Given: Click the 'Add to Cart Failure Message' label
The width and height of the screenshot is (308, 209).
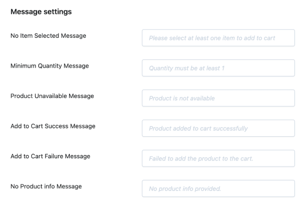Looking at the screenshot, I should (x=50, y=156).
